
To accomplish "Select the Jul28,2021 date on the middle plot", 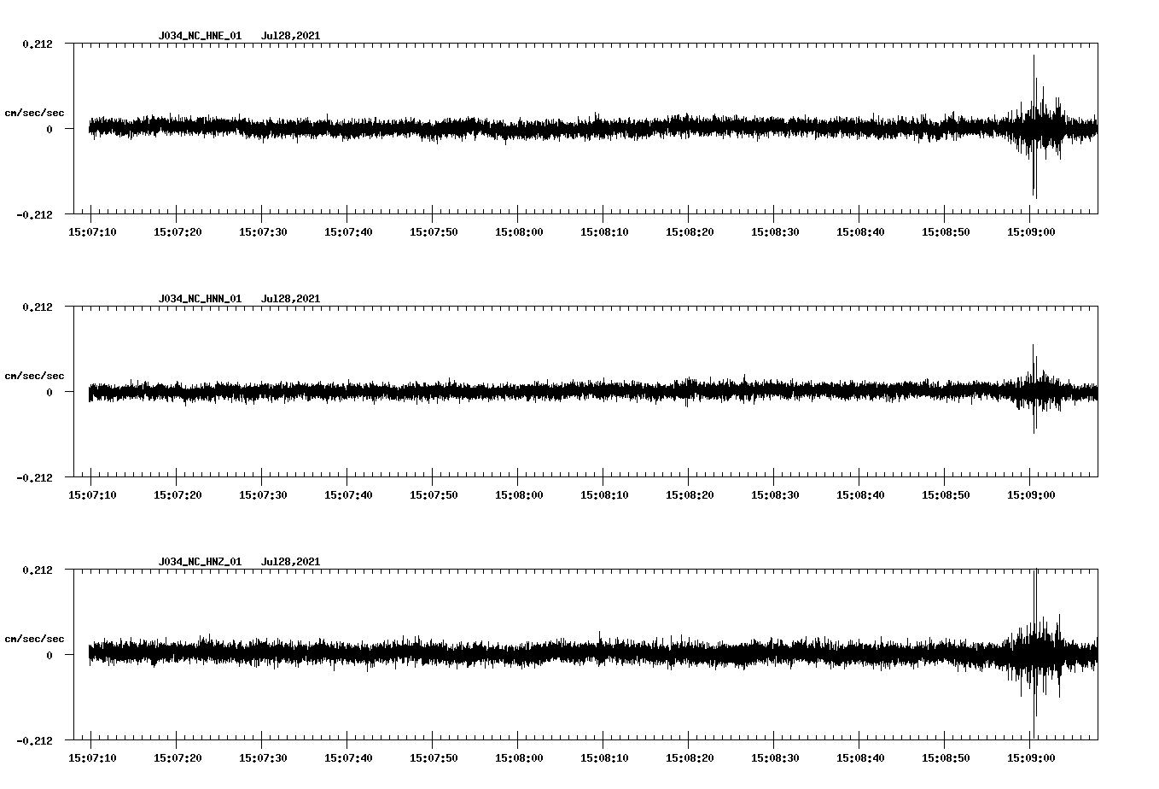I will [x=291, y=298].
